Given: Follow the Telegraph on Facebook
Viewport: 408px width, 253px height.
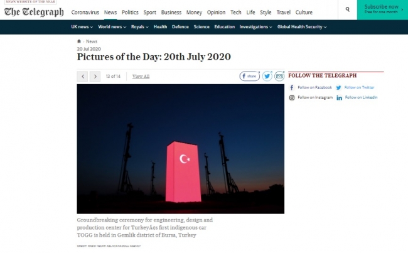Looking at the screenshot, I should pos(311,87).
